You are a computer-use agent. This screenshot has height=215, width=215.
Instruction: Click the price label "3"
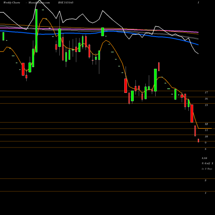tap(206, 180)
